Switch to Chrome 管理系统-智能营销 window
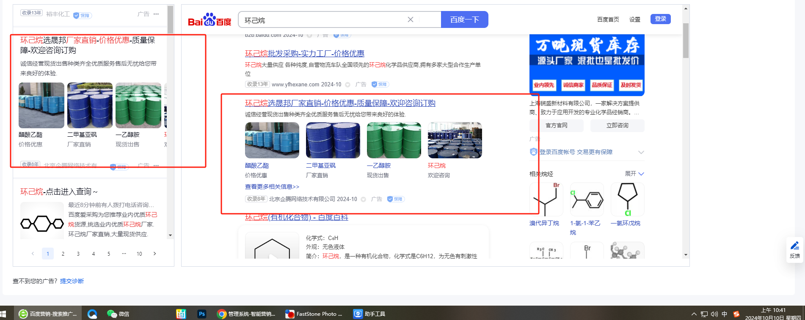 tap(246, 314)
